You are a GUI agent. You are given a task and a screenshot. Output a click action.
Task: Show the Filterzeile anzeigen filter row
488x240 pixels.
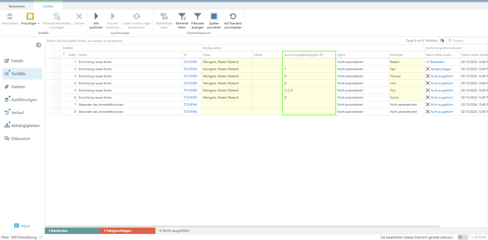[x=197, y=17]
